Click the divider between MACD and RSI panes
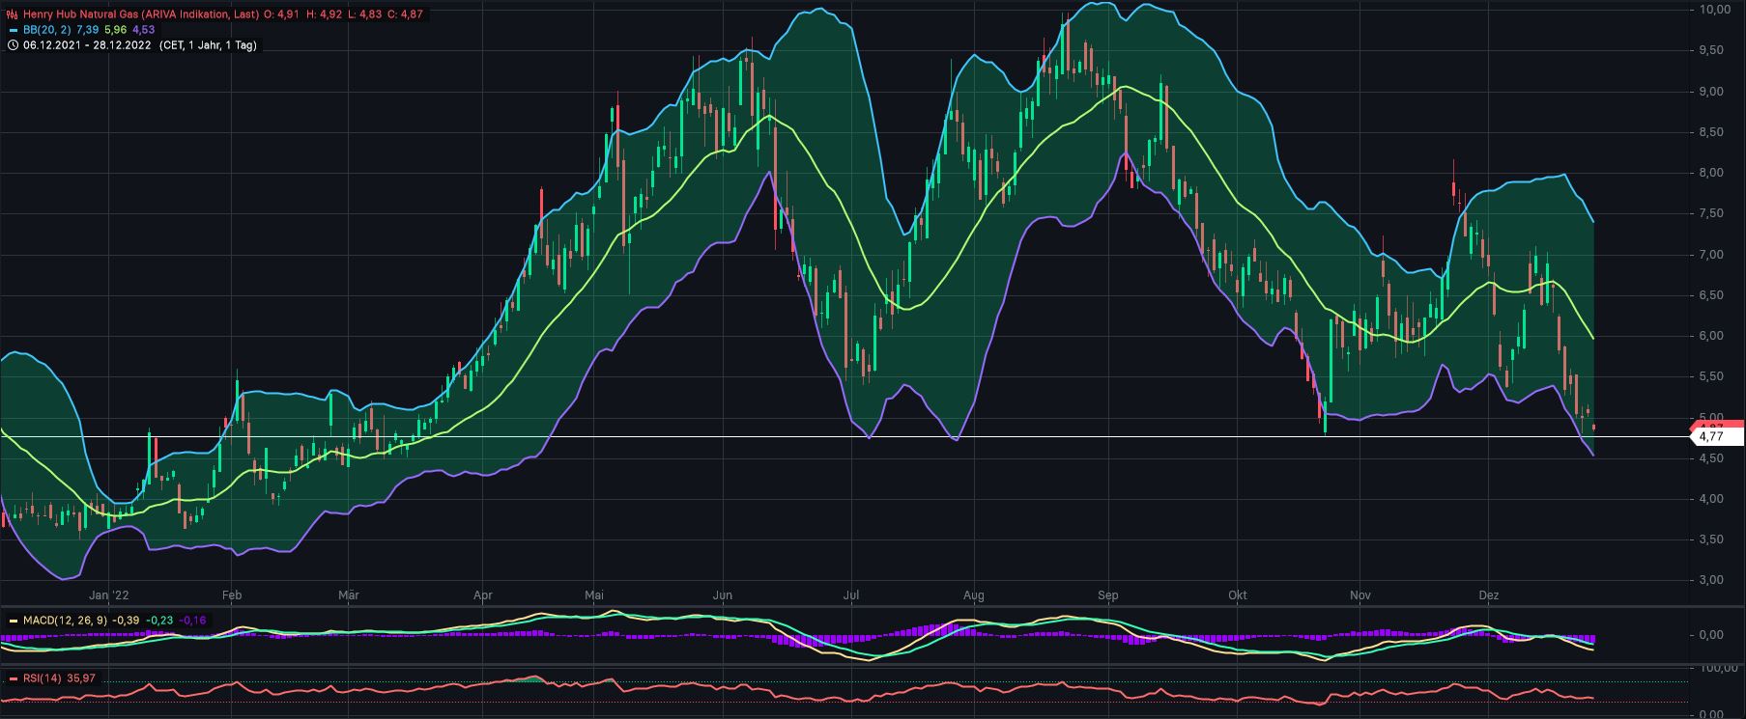The height and width of the screenshot is (719, 1746). click(870, 665)
